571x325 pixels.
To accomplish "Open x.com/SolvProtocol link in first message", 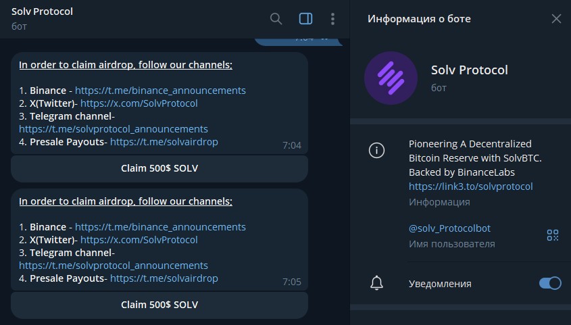I will (x=139, y=103).
